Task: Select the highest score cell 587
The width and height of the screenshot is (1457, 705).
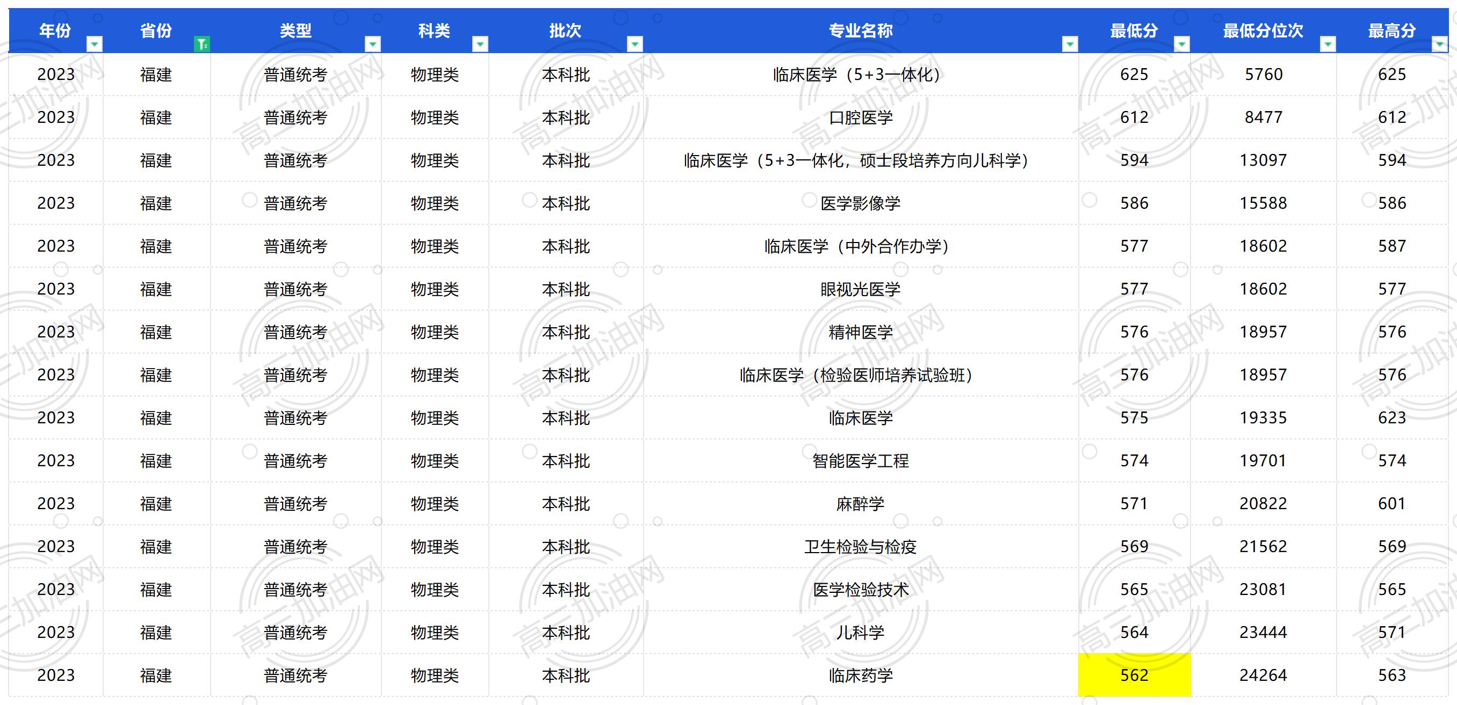Action: 1393,246
